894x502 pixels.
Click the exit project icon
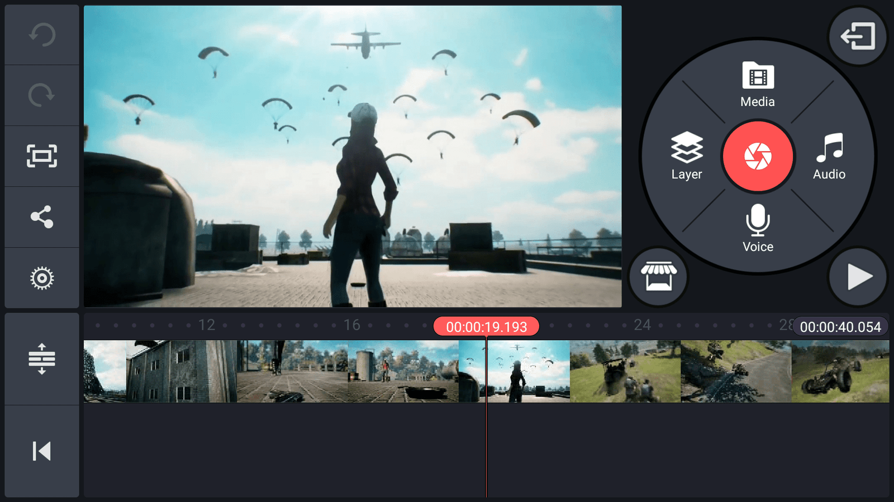click(858, 36)
